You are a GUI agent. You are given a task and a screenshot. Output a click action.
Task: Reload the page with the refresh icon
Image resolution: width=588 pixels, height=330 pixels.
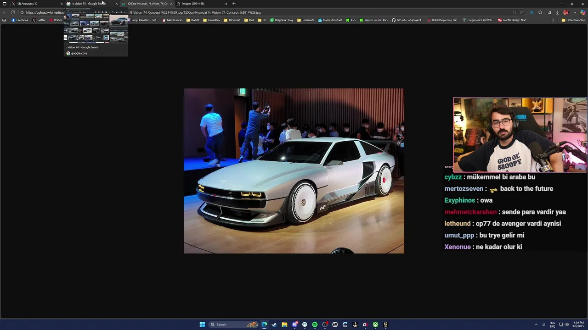(x=13, y=12)
